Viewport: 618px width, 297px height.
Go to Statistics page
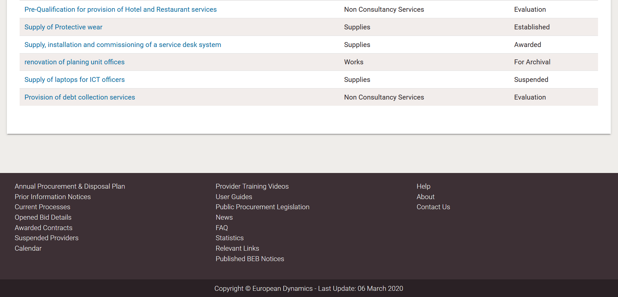pos(229,238)
